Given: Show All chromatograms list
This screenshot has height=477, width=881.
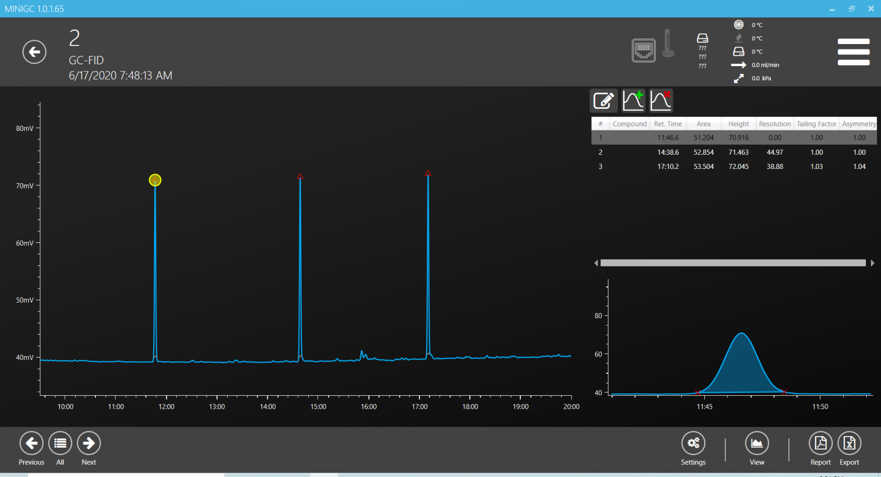Looking at the screenshot, I should click(x=60, y=443).
